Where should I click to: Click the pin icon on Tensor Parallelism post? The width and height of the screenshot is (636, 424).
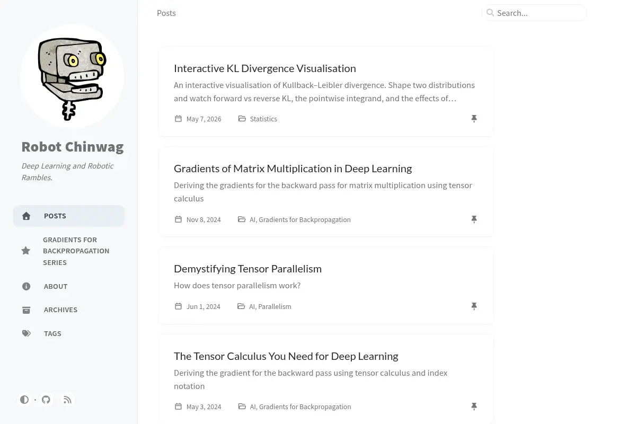474,306
